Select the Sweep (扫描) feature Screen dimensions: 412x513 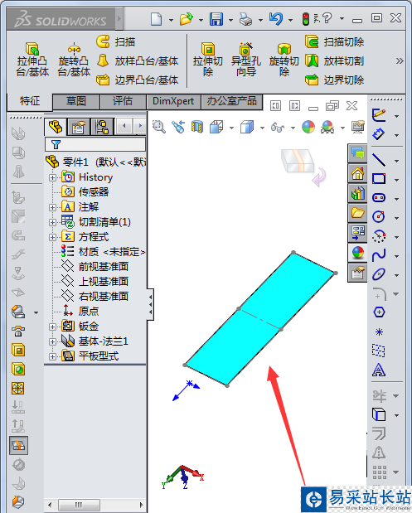(116, 42)
